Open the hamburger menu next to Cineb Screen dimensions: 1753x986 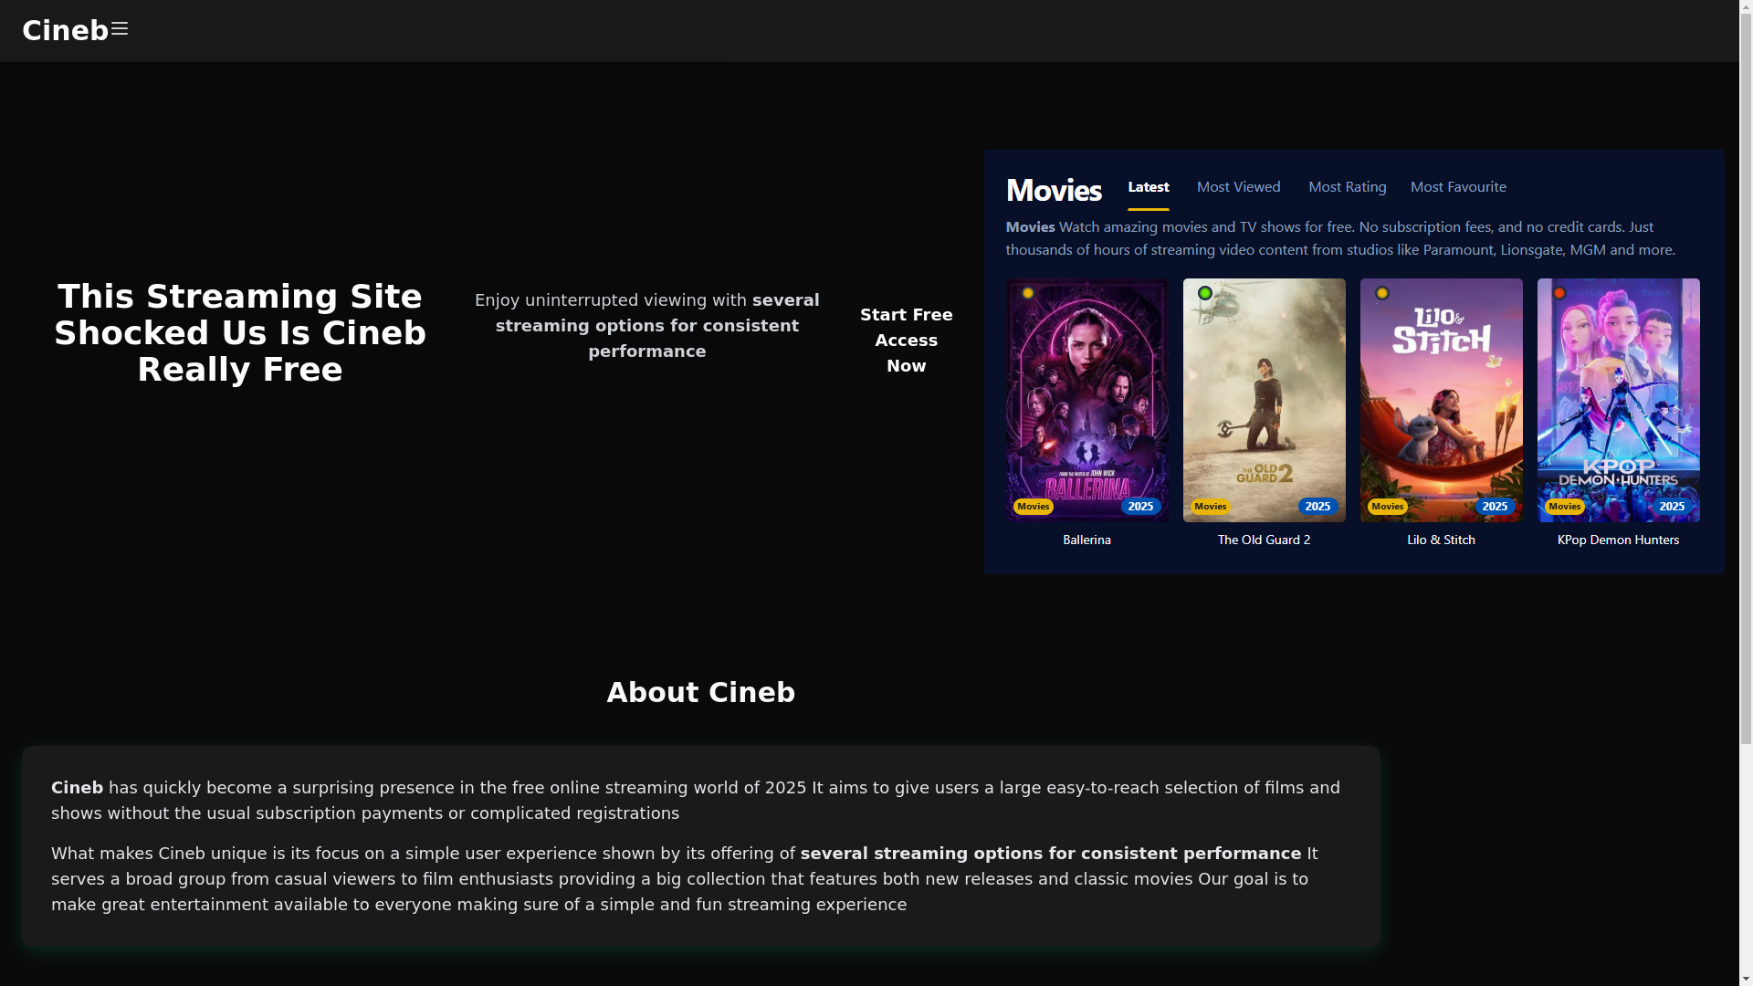120,29
